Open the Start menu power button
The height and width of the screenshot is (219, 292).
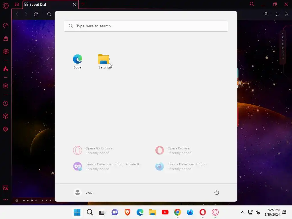pos(217,192)
